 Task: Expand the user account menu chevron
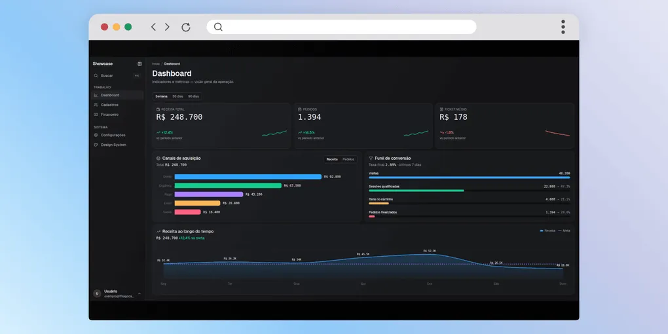(x=139, y=293)
